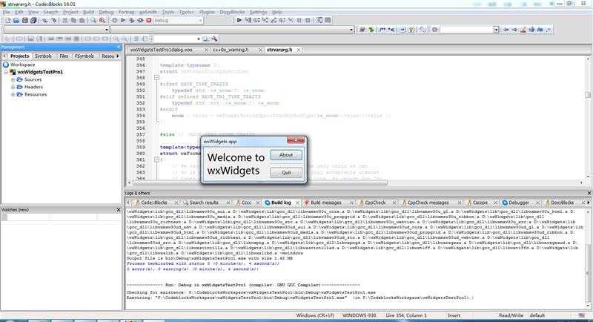
Task: Click the Open file toolbar icon
Action: (16, 21)
